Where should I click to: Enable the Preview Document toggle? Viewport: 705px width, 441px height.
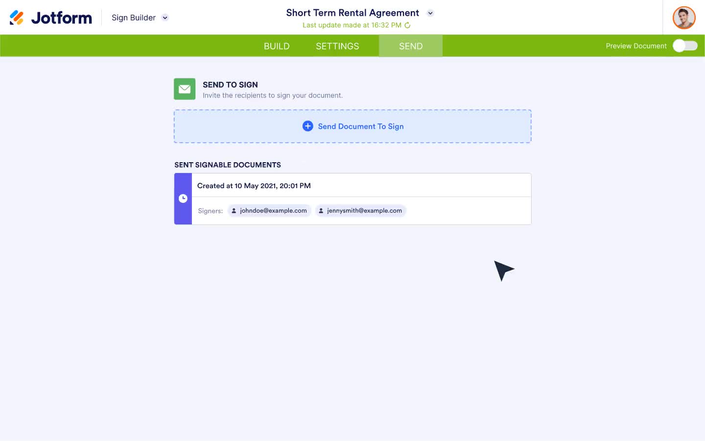[684, 46]
